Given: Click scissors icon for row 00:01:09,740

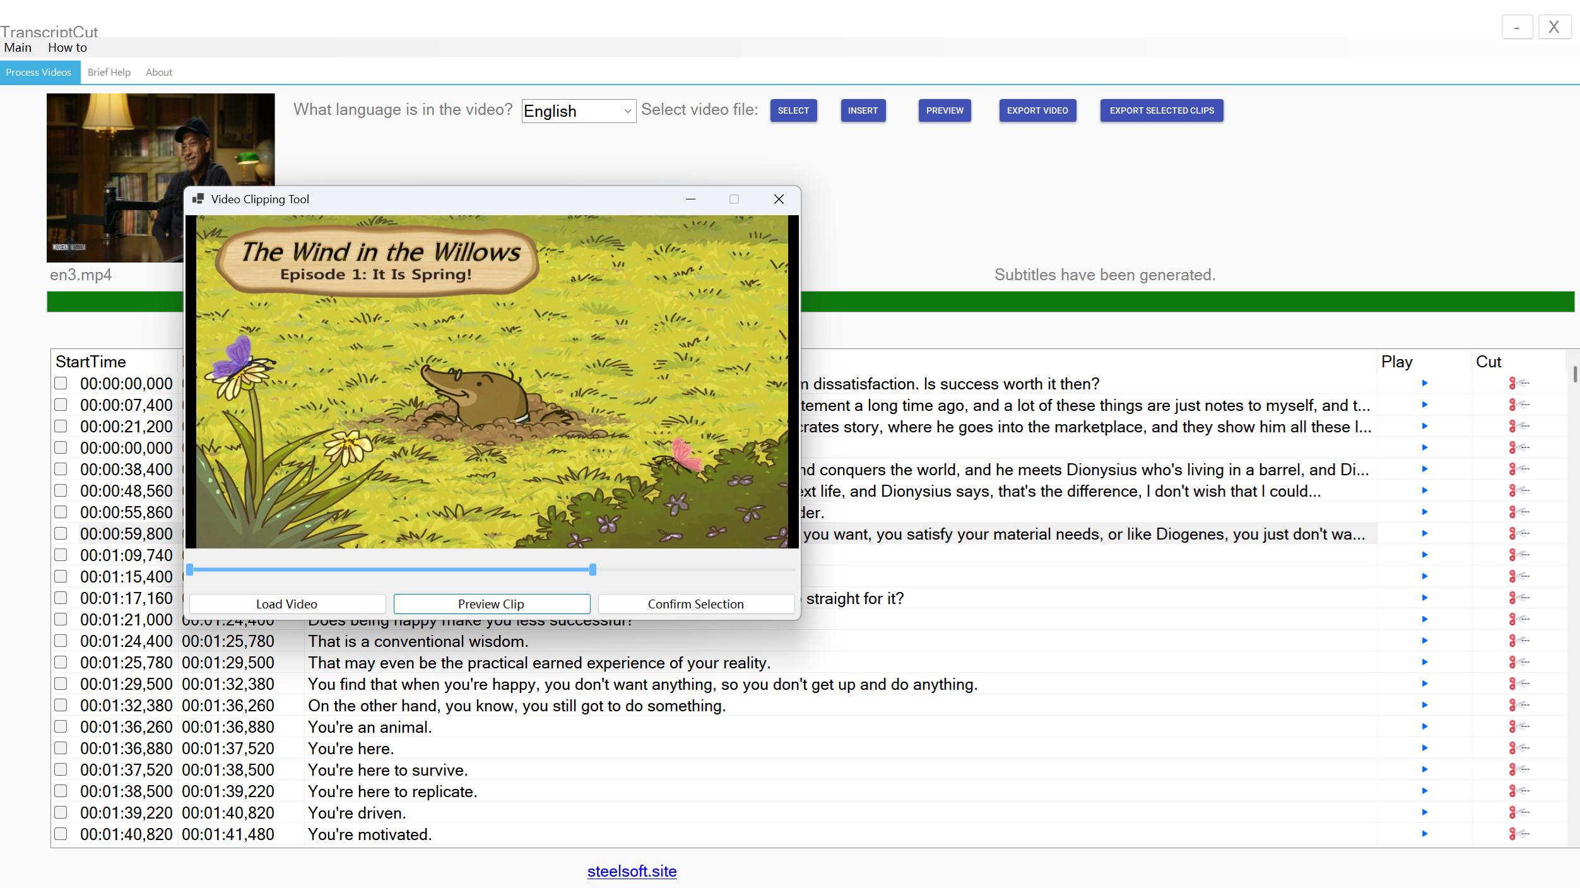Looking at the screenshot, I should click(x=1519, y=555).
